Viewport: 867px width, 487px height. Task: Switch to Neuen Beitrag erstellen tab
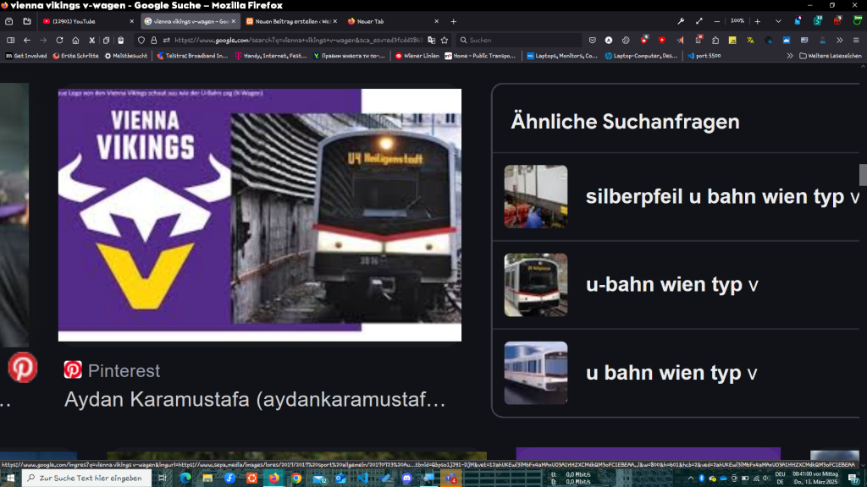click(x=292, y=21)
